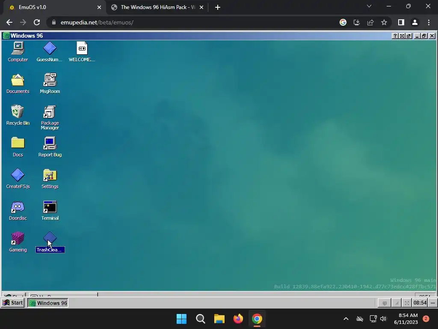This screenshot has height=329, width=438.
Task: Click the EmuOS tray signal bars icon
Action: pyautogui.click(x=397, y=303)
